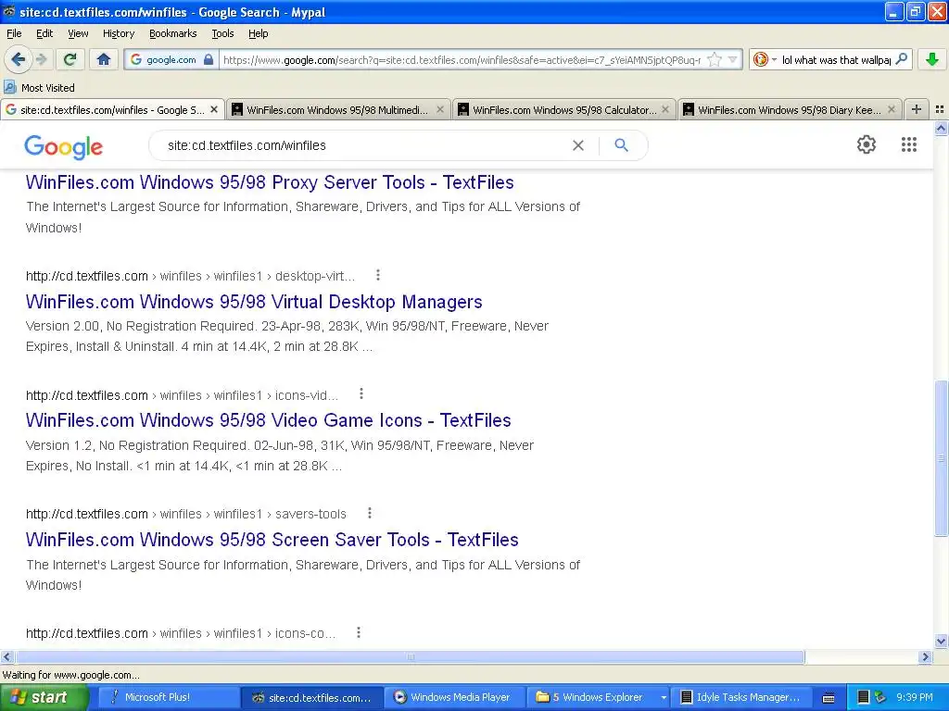Click the toolbar search text field

836,59
